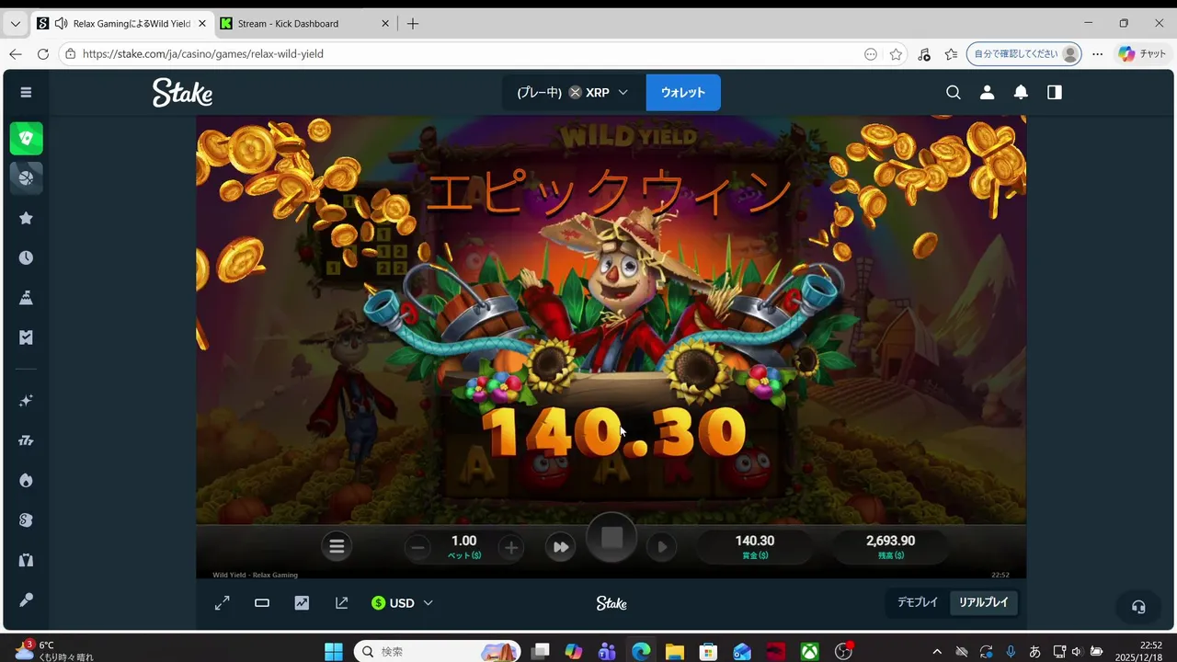Add page to browser favorites star
This screenshot has width=1177, height=662.
[x=896, y=54]
